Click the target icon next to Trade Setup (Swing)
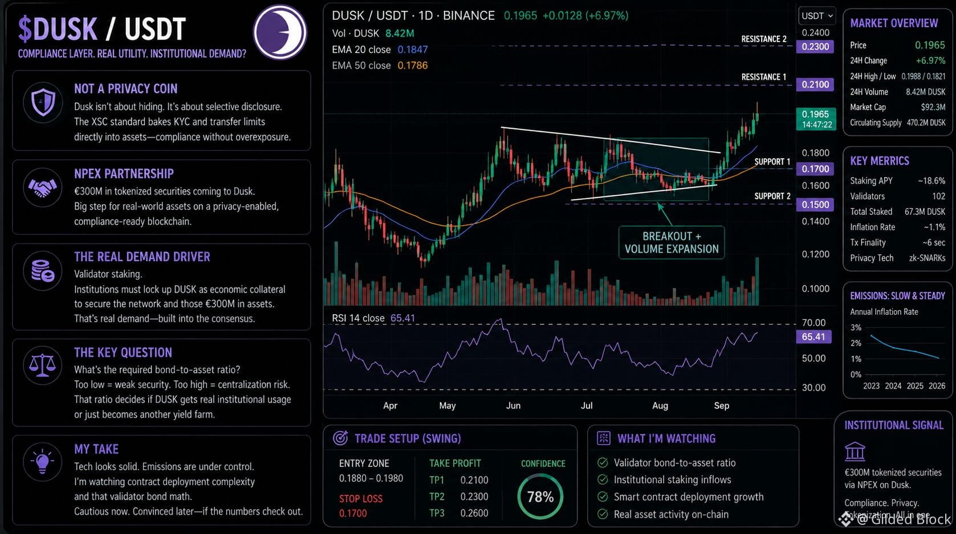 [340, 438]
